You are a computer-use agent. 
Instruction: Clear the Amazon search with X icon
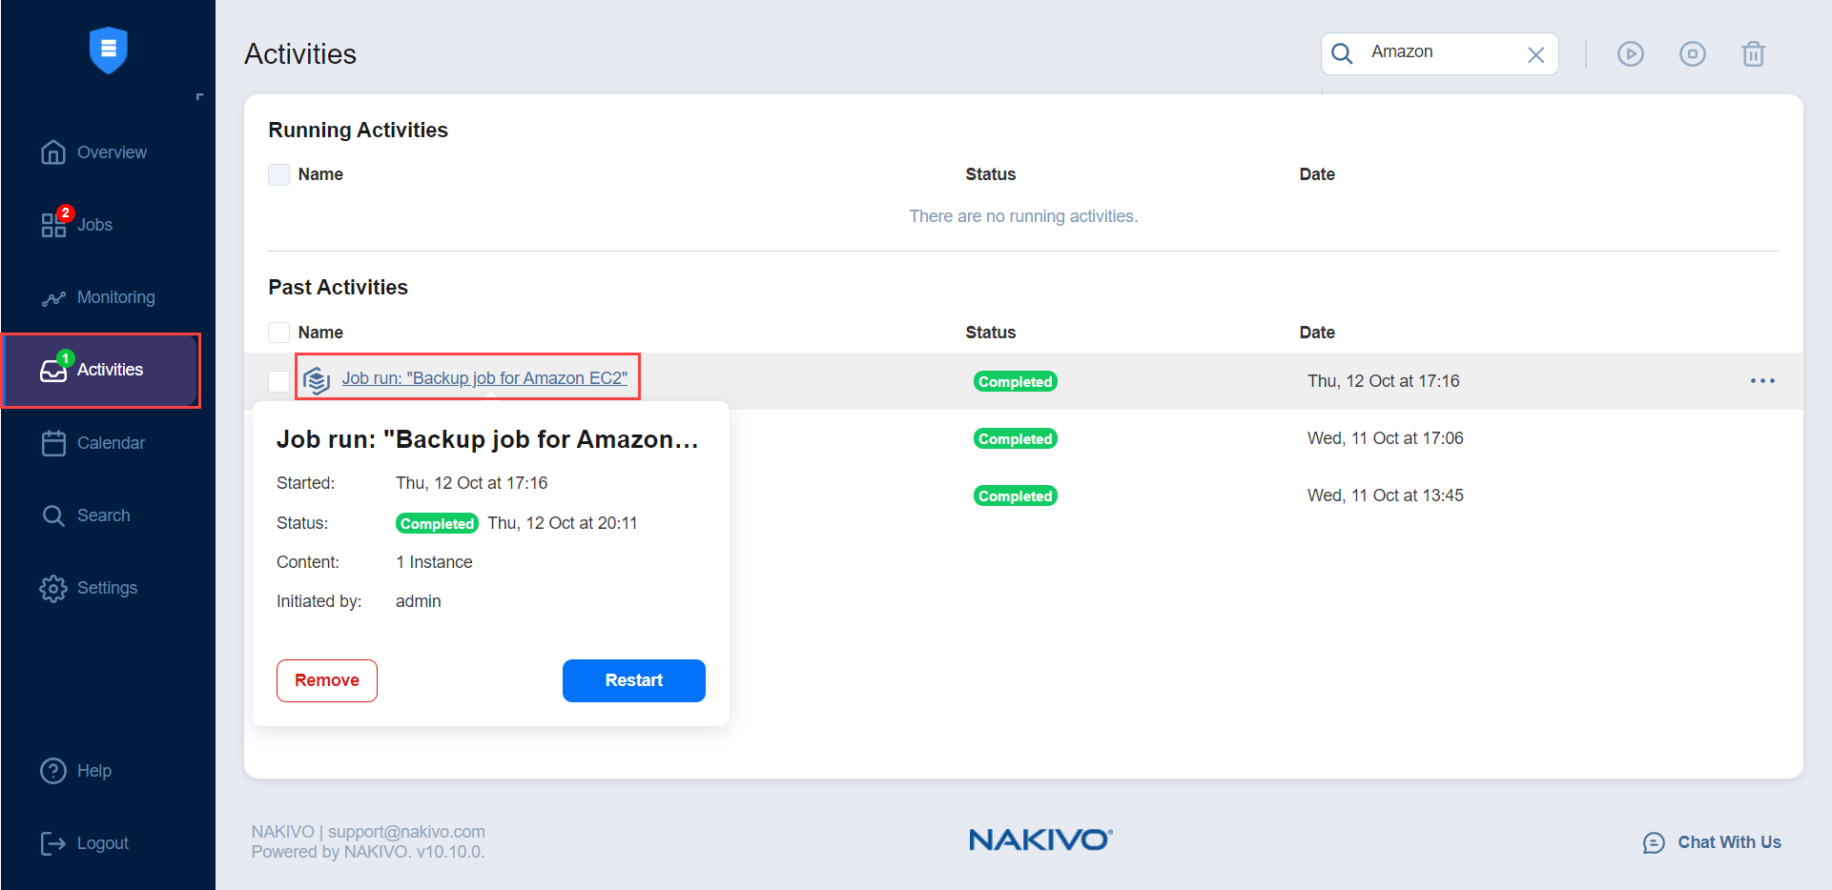[1535, 54]
